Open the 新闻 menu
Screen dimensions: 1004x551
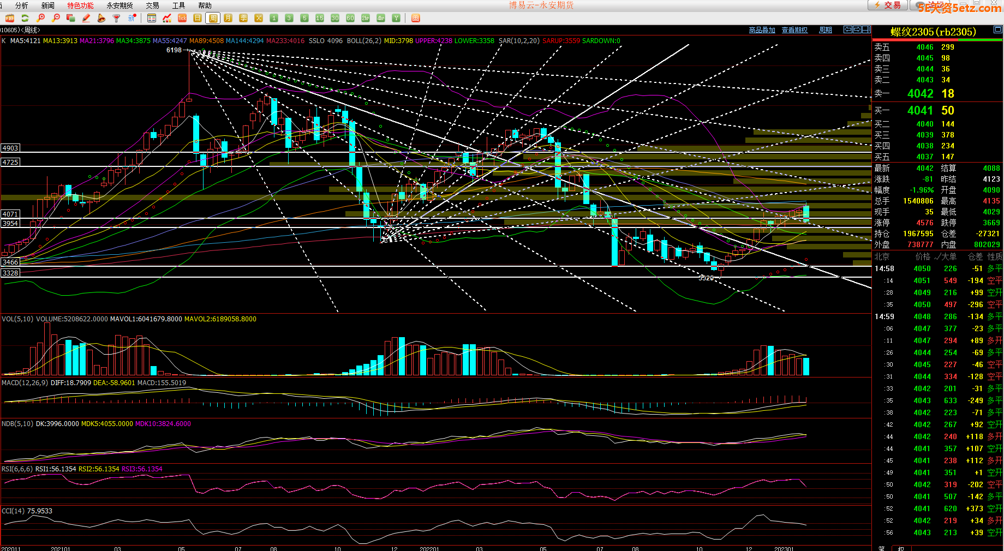pos(48,5)
